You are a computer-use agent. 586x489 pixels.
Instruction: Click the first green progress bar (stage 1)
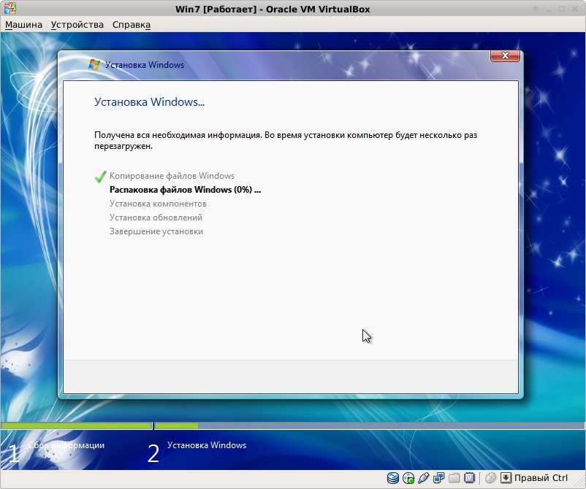click(76, 426)
